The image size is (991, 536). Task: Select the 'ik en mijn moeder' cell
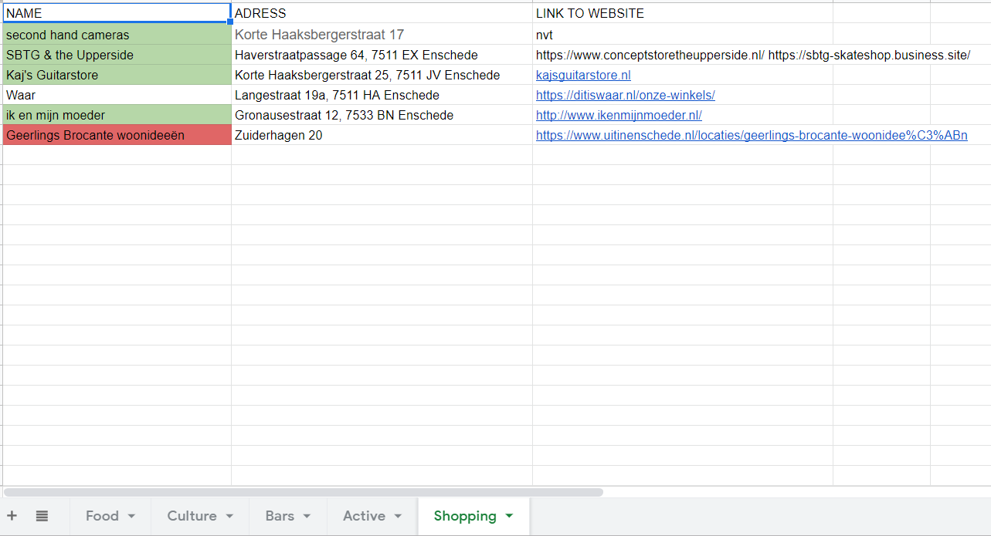pos(117,115)
